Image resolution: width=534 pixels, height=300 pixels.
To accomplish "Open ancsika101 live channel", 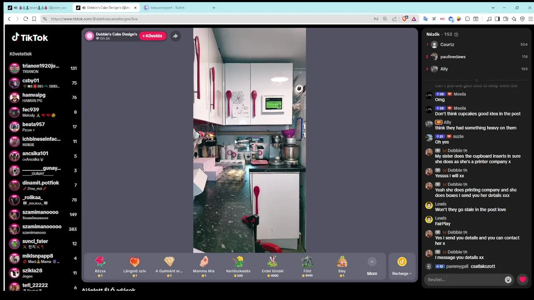I will point(43,156).
